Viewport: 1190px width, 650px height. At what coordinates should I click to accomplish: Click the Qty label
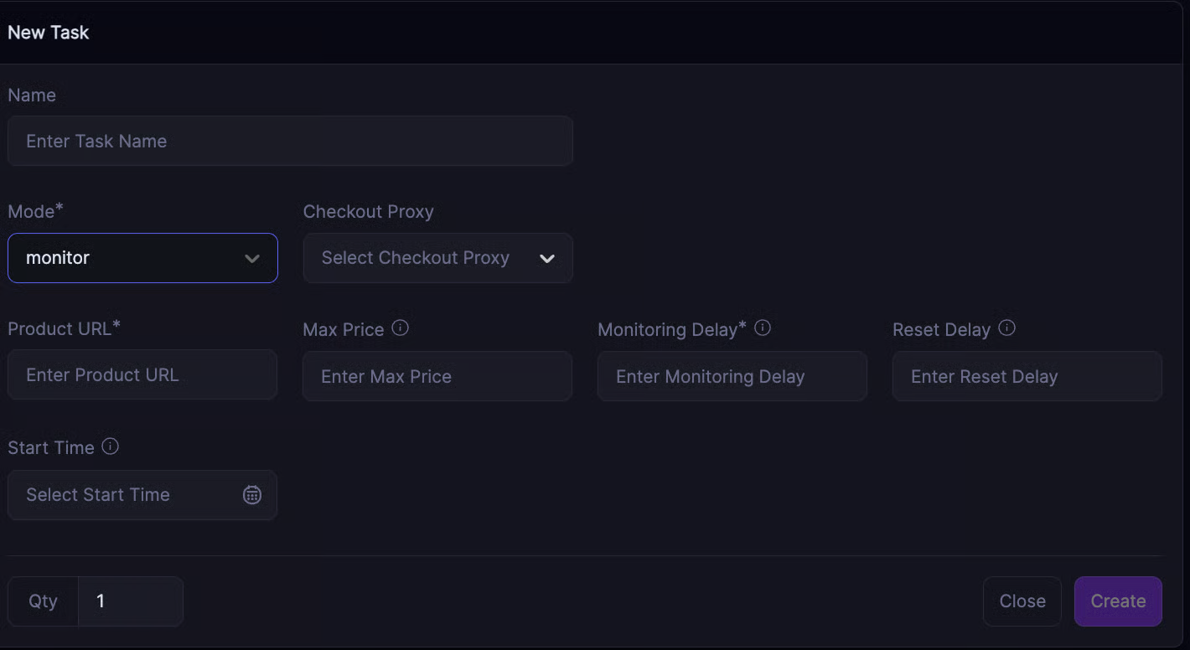pos(43,601)
